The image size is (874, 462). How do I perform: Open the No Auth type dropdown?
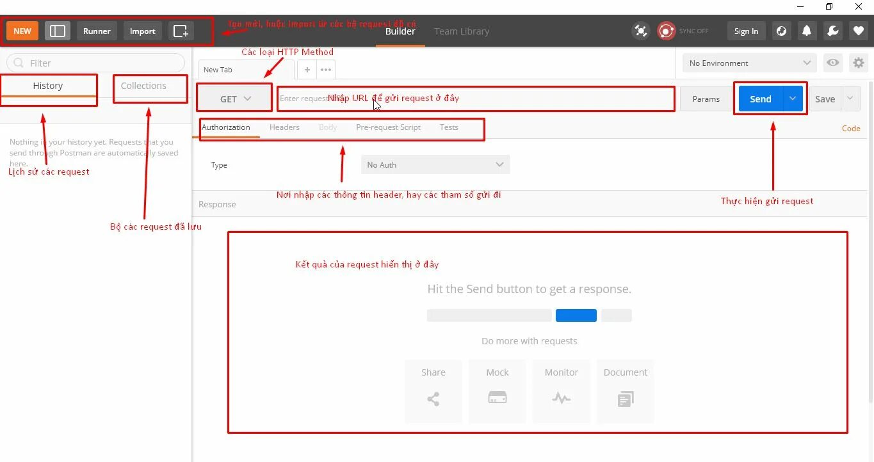(x=435, y=164)
